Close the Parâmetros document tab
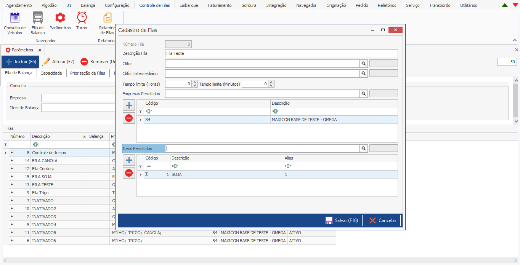Image resolution: width=520 pixels, height=265 pixels. (x=40, y=50)
